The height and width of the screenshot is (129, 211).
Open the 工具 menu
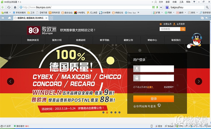[x=182, y=2]
